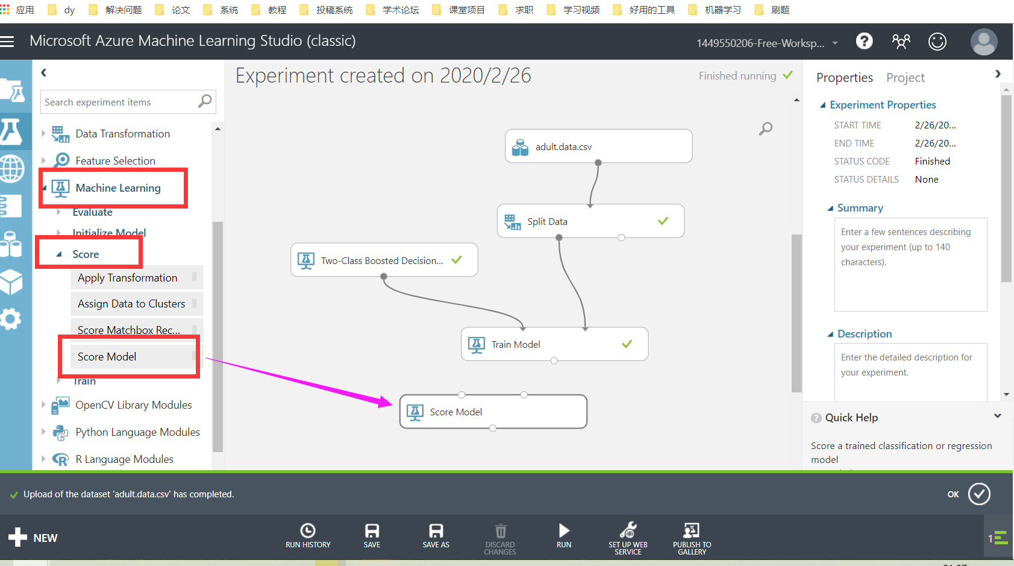The width and height of the screenshot is (1014, 566).
Task: Expand the Data Transformation category
Action: (43, 134)
